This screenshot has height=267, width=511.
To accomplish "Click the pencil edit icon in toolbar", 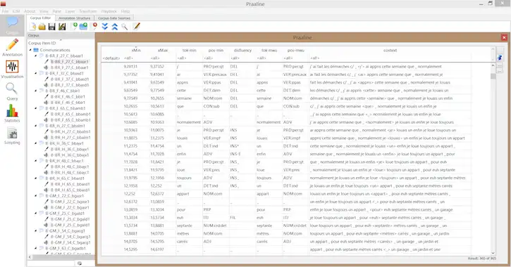I will [136, 26].
